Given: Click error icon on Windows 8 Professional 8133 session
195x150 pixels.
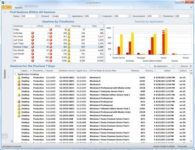Looking at the screenshot, I should tap(19, 102).
